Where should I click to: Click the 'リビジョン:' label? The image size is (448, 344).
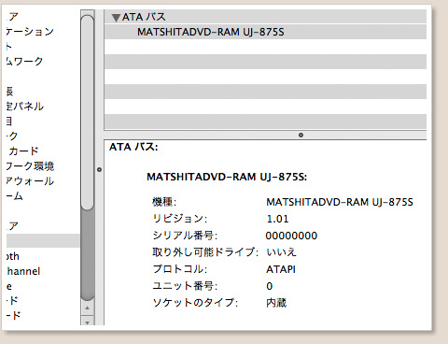[179, 219]
